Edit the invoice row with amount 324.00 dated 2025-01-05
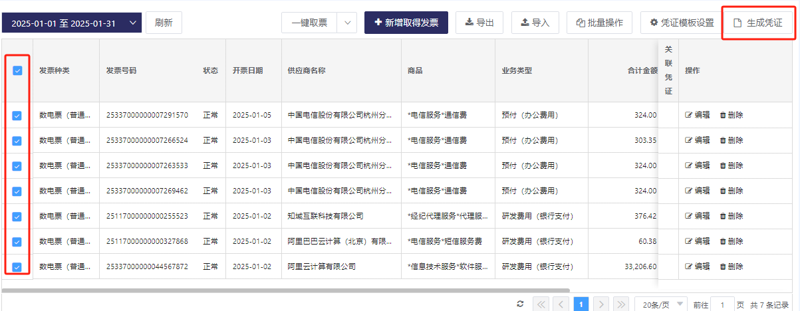This screenshot has height=311, width=800. point(698,115)
